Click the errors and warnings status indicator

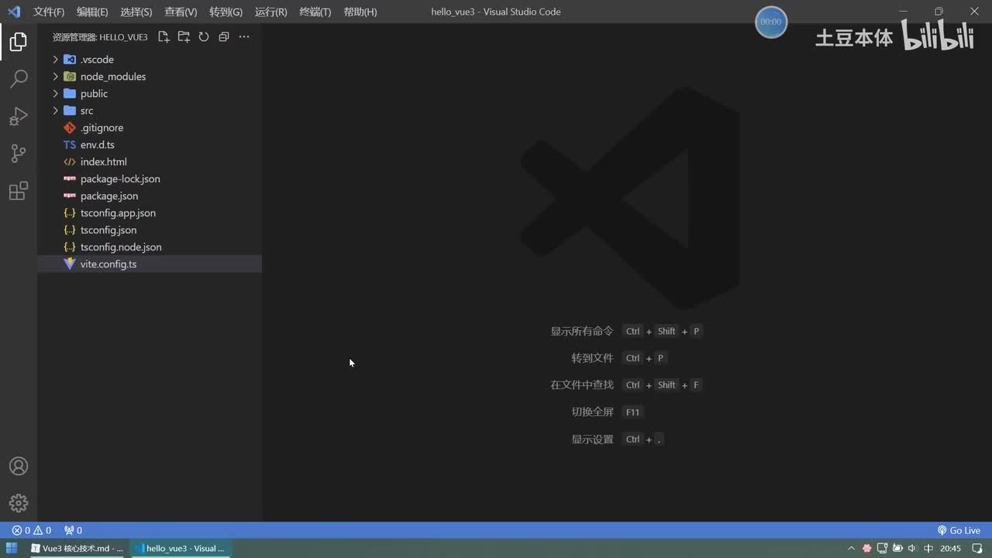point(32,531)
